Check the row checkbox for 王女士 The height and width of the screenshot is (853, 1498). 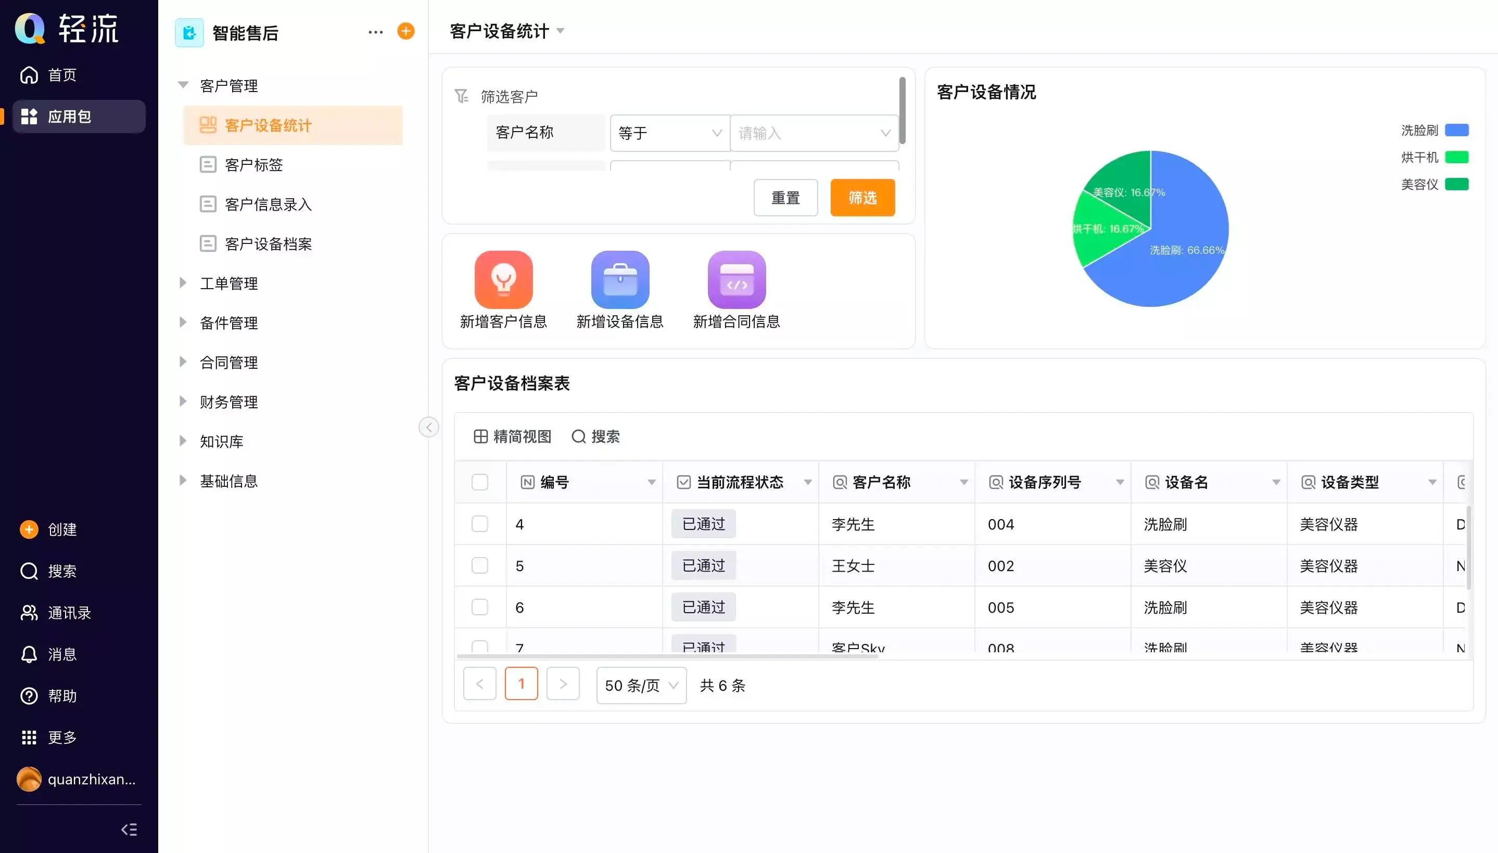click(479, 565)
